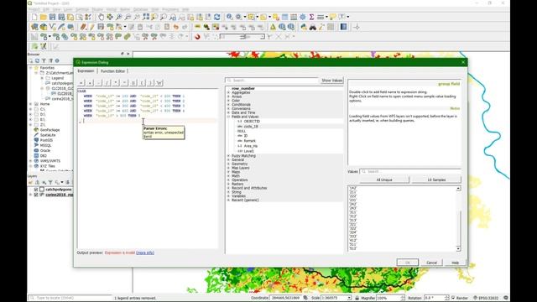Select the row_number item
The width and height of the screenshot is (537, 302).
[243, 88]
